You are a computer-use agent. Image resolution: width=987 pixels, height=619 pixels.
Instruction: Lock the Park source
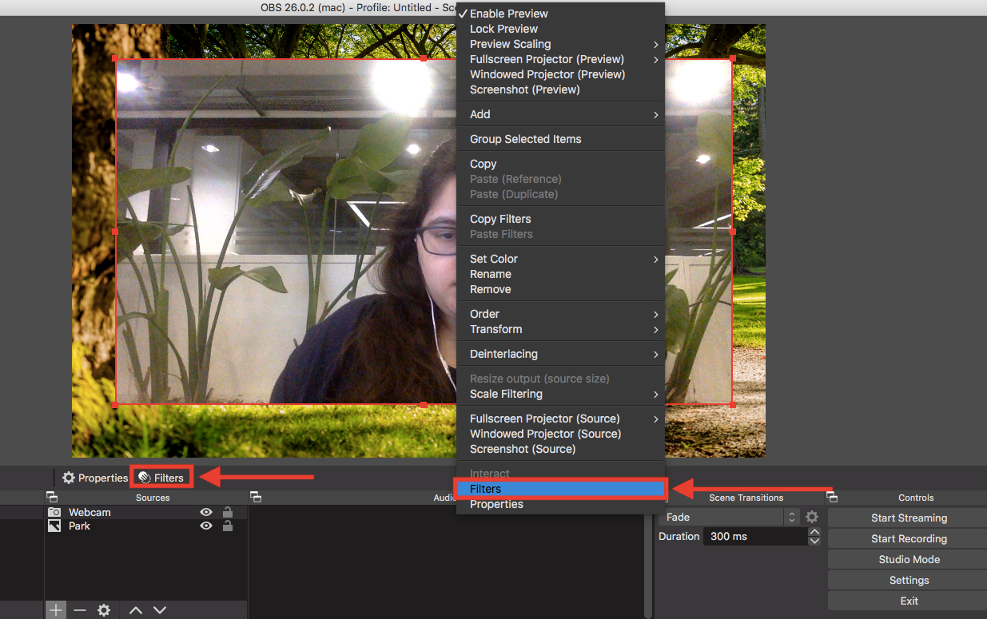click(x=228, y=526)
